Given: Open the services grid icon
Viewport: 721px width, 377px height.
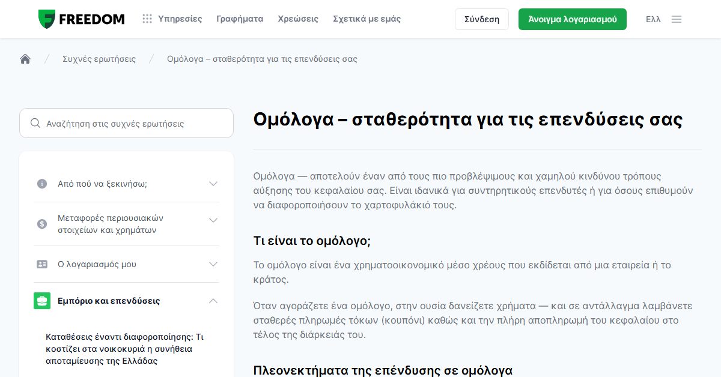Looking at the screenshot, I should [147, 19].
